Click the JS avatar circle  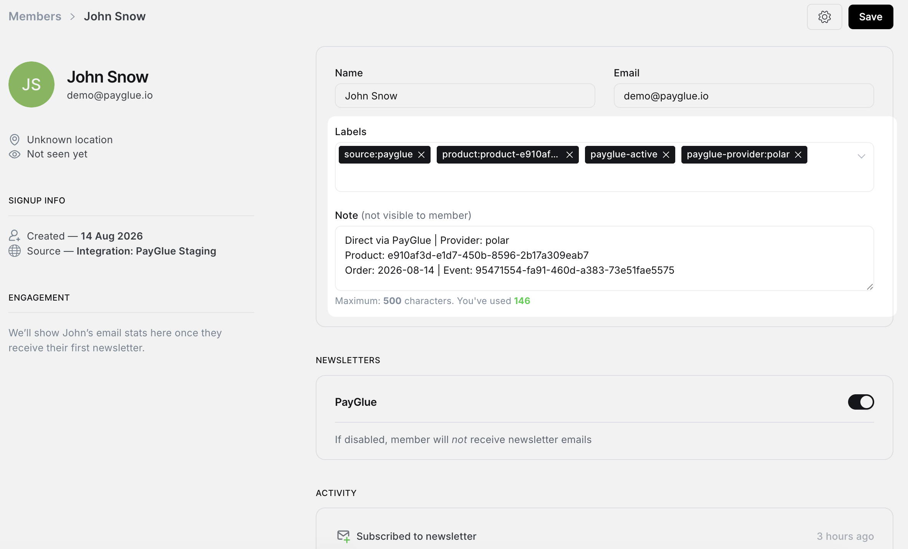click(31, 84)
